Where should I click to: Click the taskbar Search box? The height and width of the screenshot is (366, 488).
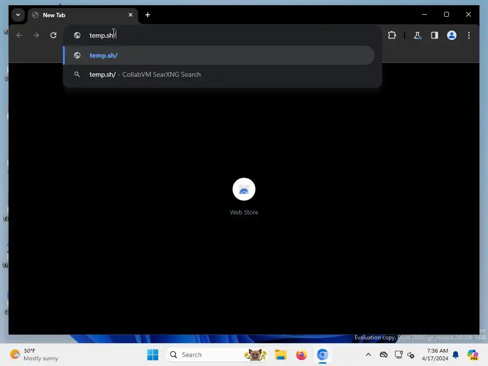pos(217,355)
